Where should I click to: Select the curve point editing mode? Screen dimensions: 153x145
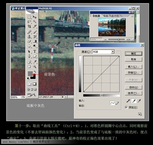coord(112,103)
